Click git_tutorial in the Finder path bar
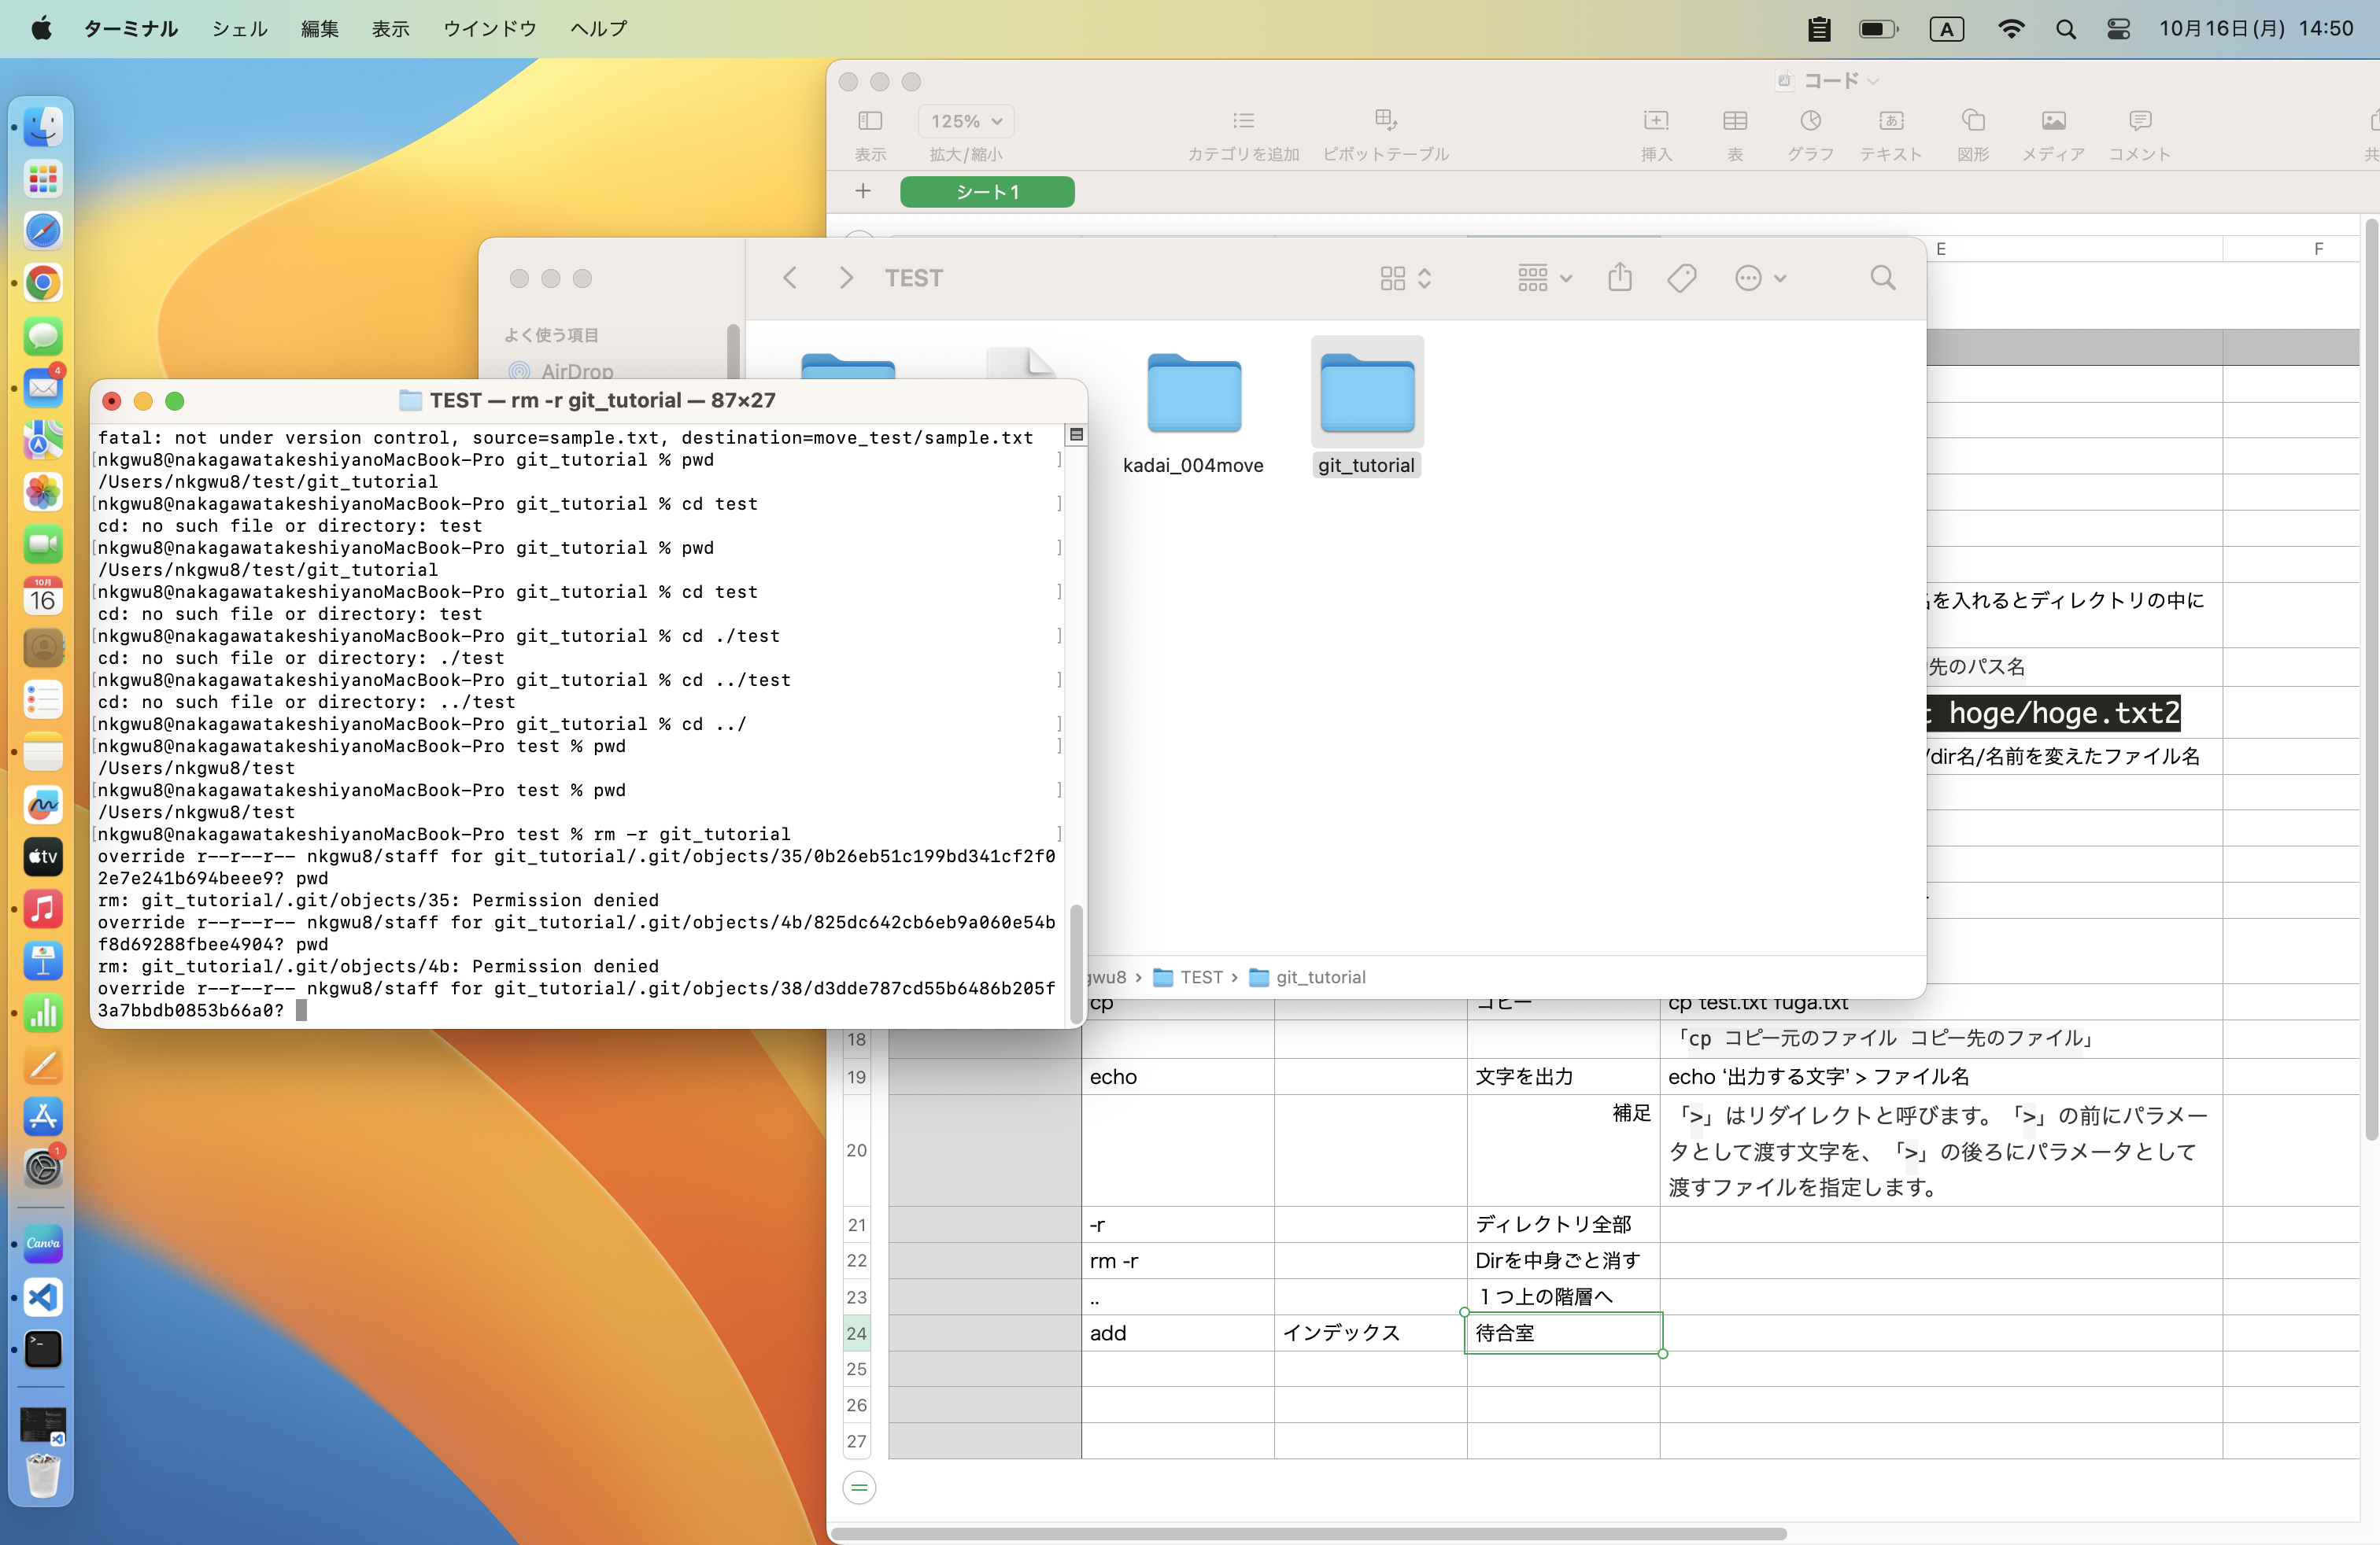Screen dimensions: 2380x1545 (x=1321, y=977)
